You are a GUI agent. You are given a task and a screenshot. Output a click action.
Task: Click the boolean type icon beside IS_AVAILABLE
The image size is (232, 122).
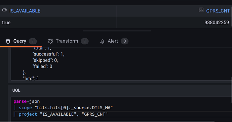coord(4,10)
